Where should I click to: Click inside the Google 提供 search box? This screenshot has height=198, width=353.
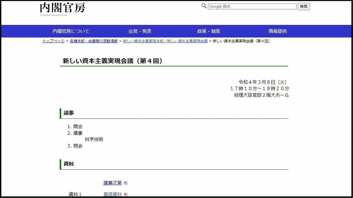click(252, 6)
